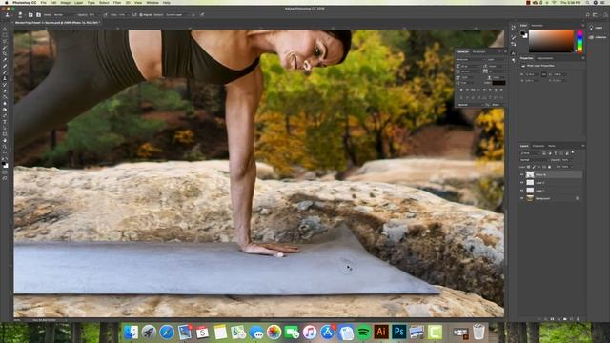Open the History panel icon
Screen dimensions: 610x343
[x=513, y=27]
